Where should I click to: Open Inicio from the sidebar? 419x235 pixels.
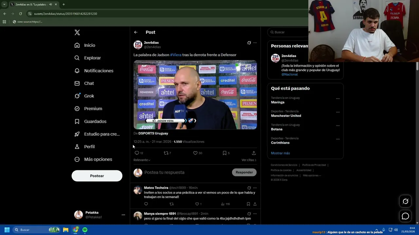(85, 45)
